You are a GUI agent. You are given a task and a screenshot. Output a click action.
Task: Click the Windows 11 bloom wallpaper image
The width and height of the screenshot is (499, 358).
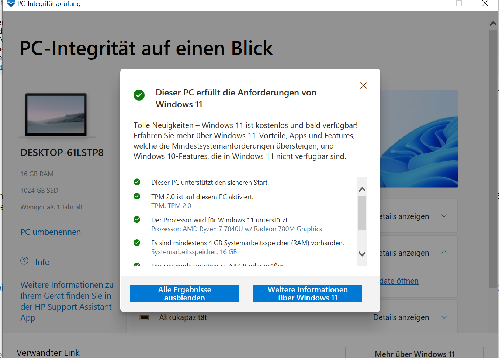[419, 139]
